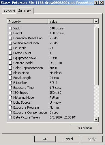The width and height of the screenshot is (105, 145).
Task: Select the Color Representation property label
Action: point(28,68)
